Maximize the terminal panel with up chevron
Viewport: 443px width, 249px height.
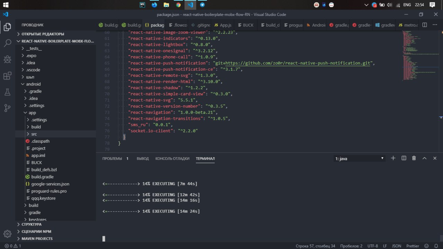tap(424, 158)
